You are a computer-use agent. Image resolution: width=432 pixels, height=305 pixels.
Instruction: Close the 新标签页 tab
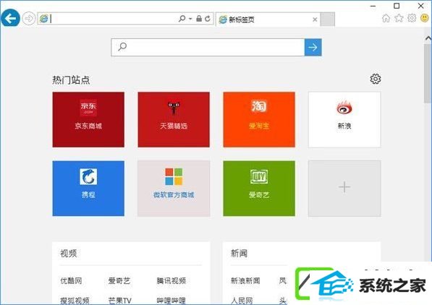(x=315, y=20)
